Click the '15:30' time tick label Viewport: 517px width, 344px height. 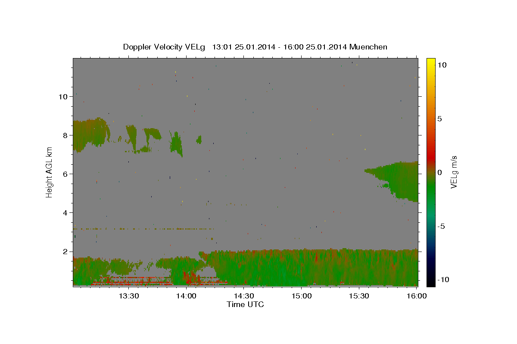coord(359,296)
